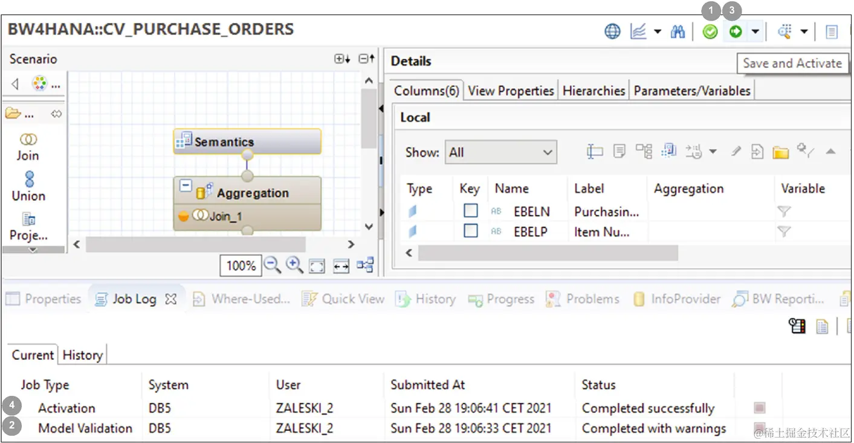Click the Expand All icon in Scenario header
Screen dimensions: 854x443
point(342,59)
